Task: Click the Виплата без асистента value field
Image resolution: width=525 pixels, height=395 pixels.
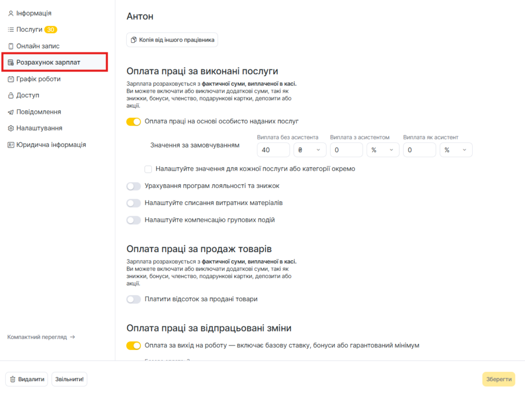Action: 273,150
